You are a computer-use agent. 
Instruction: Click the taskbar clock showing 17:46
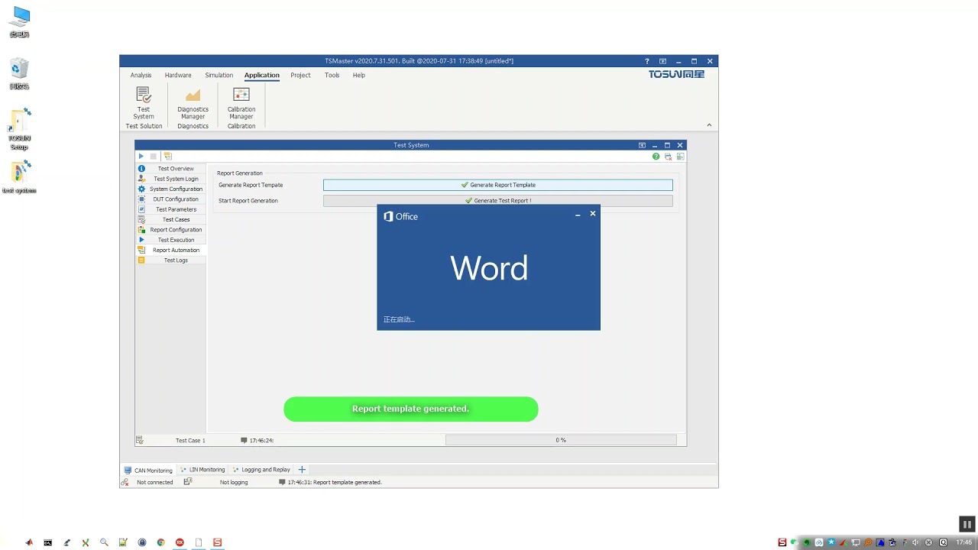pos(963,542)
